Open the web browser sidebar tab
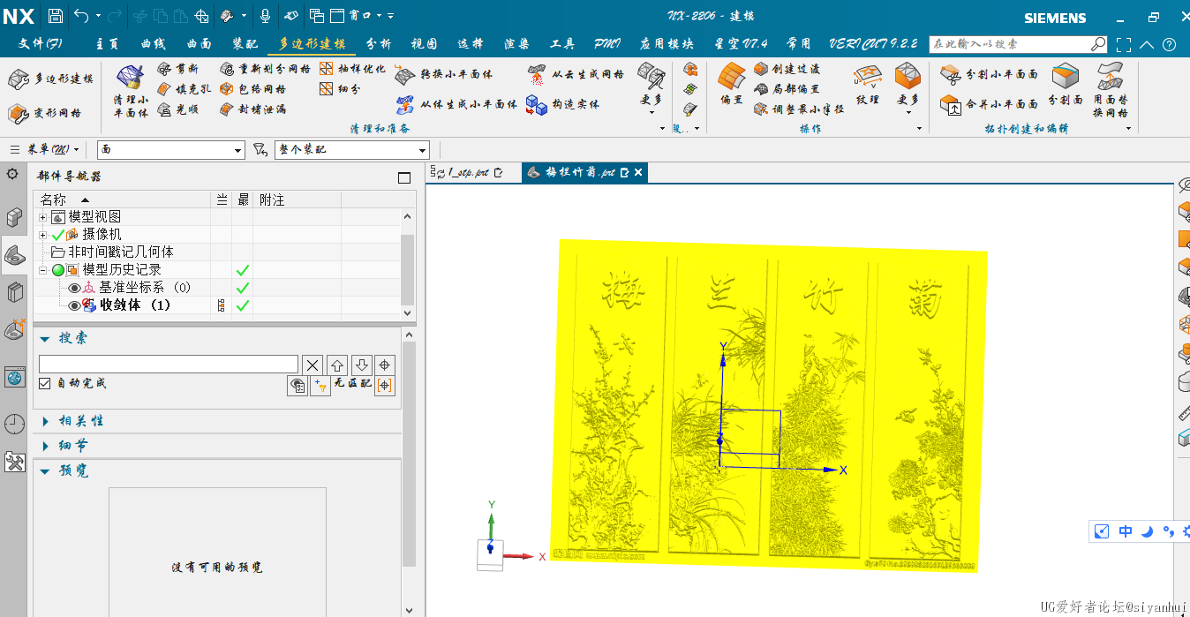This screenshot has height=617, width=1190. coord(14,378)
